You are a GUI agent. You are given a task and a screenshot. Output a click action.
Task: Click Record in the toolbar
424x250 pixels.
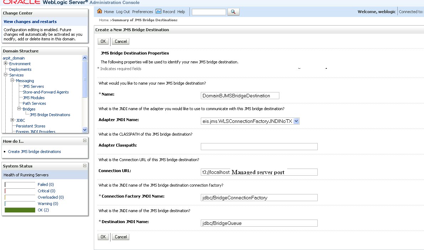tap(169, 12)
